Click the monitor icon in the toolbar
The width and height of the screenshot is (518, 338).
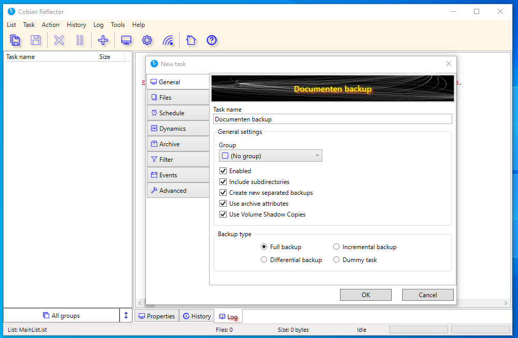[126, 40]
